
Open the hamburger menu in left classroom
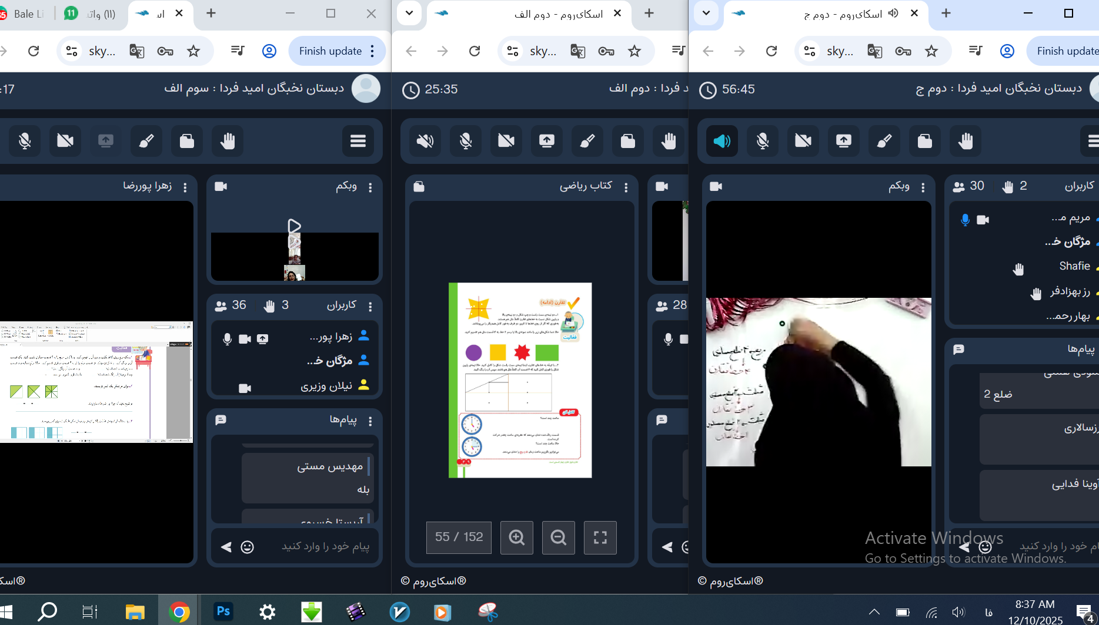[358, 141]
